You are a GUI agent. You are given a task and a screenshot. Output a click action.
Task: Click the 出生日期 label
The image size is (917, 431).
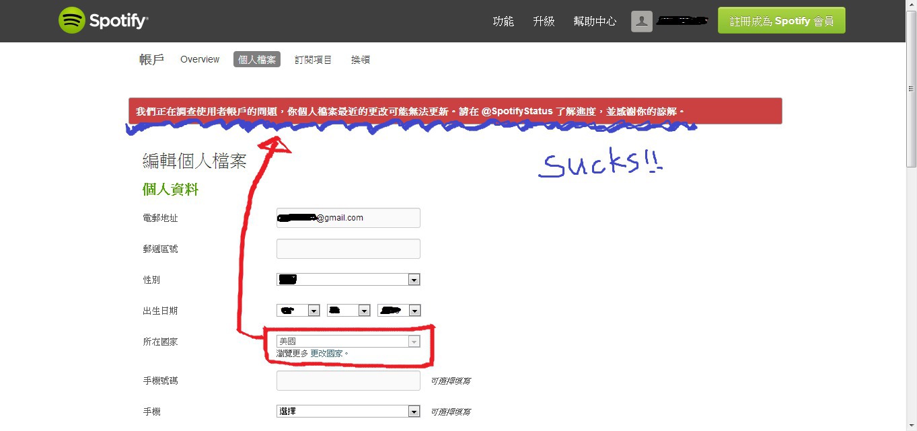(x=160, y=311)
